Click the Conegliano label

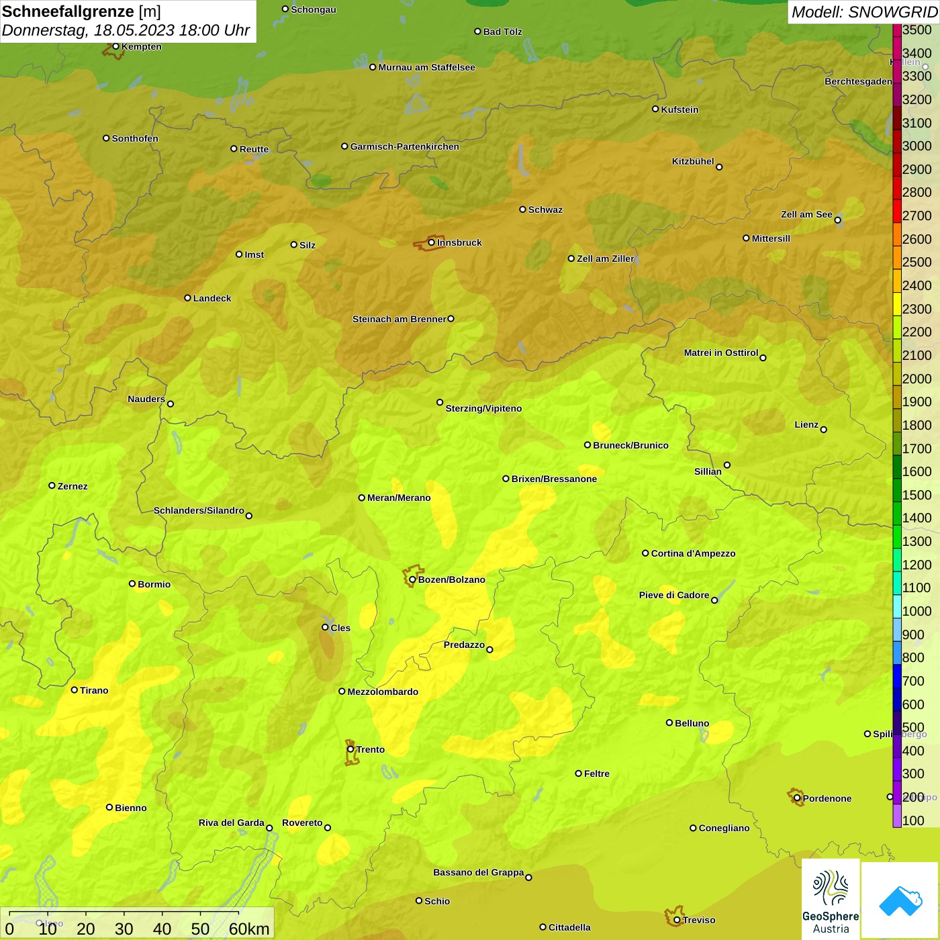724,828
